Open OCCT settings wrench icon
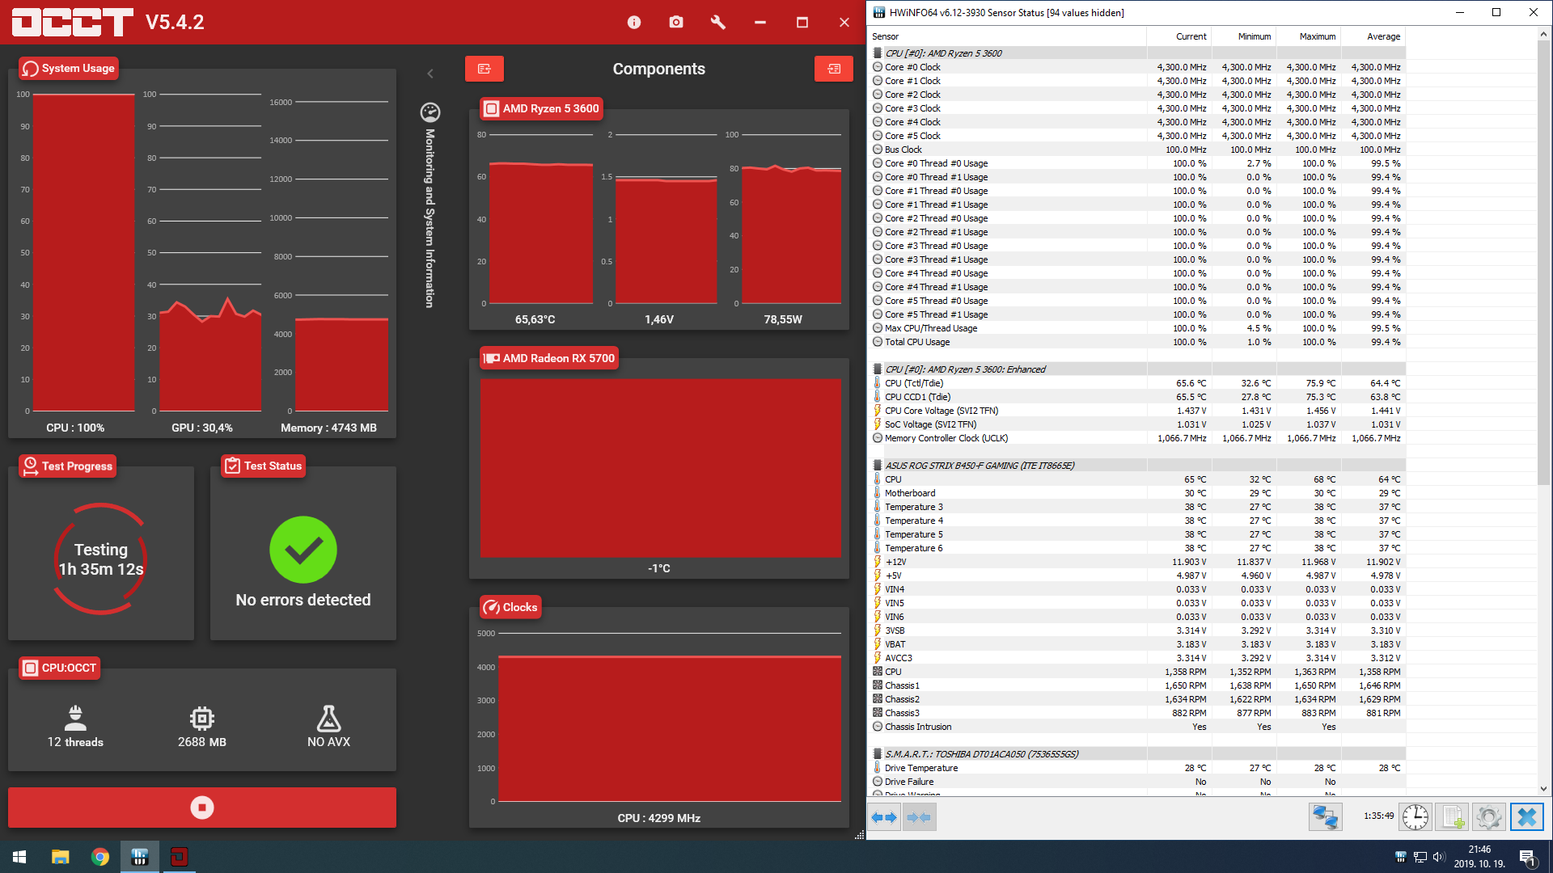 (x=718, y=23)
